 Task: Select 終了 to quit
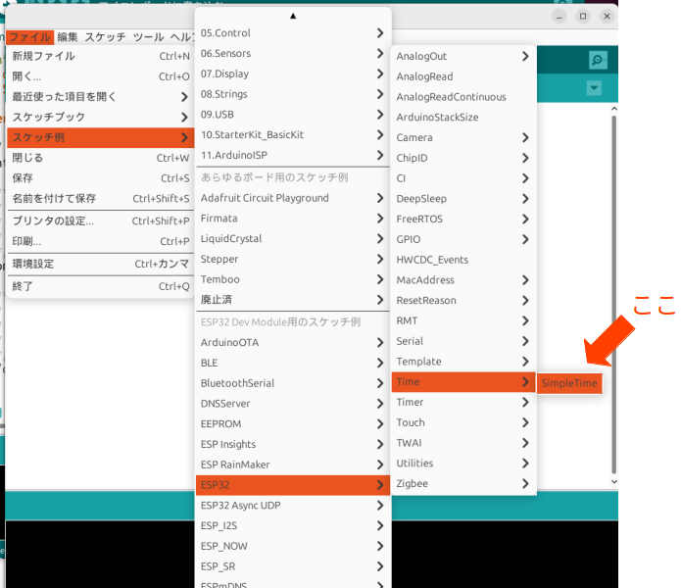100,286
